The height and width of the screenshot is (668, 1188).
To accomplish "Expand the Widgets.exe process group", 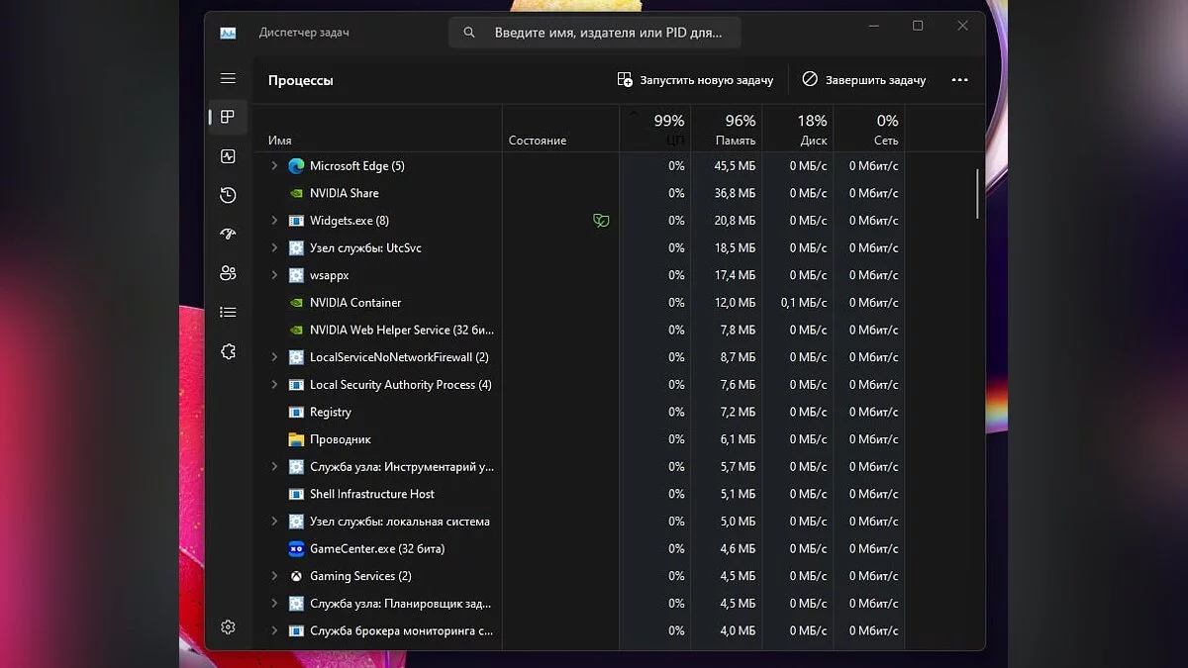I will (x=275, y=221).
